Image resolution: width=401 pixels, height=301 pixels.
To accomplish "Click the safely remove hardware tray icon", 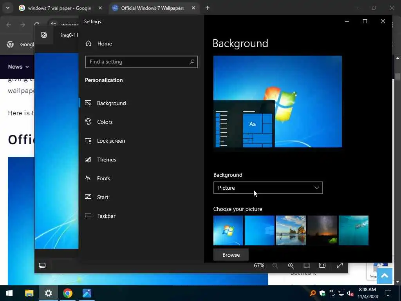I will pyautogui.click(x=332, y=293).
